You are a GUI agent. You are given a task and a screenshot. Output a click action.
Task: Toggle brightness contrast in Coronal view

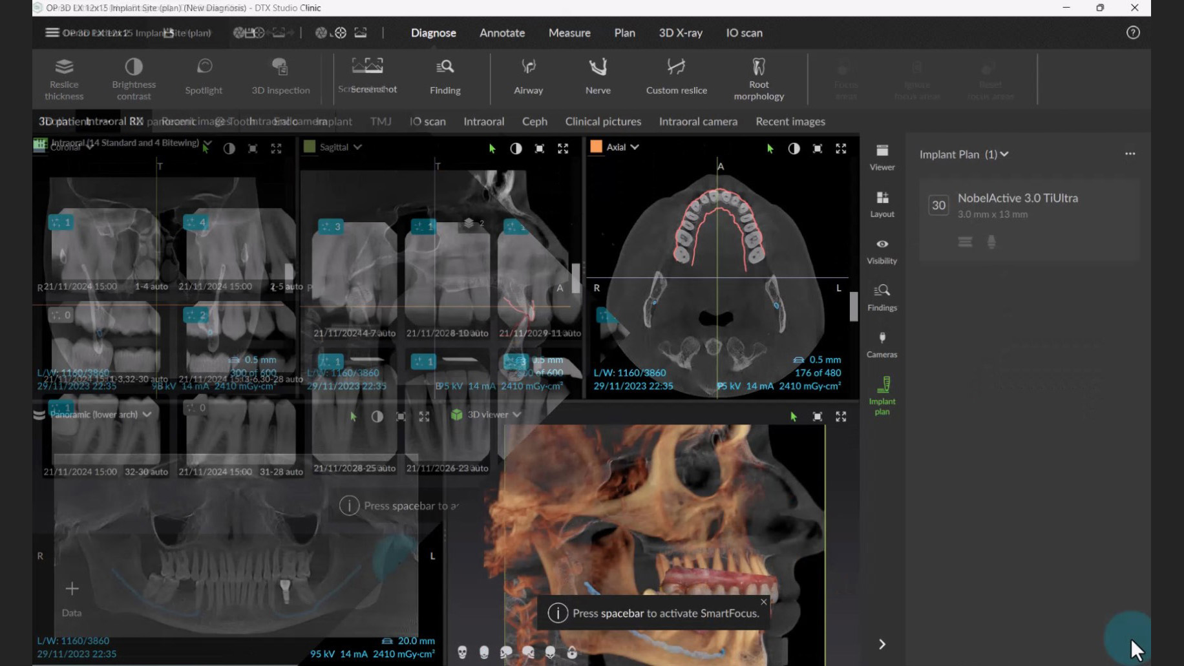point(229,148)
